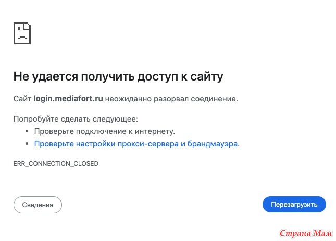Click the bullet before Проверьте подключение

click(x=27, y=131)
